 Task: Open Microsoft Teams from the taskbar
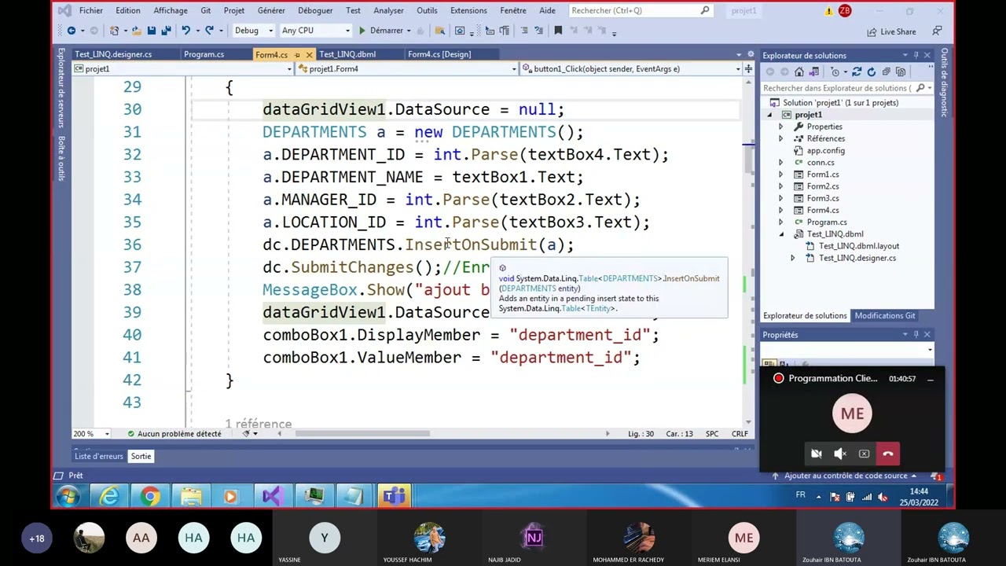pyautogui.click(x=395, y=497)
